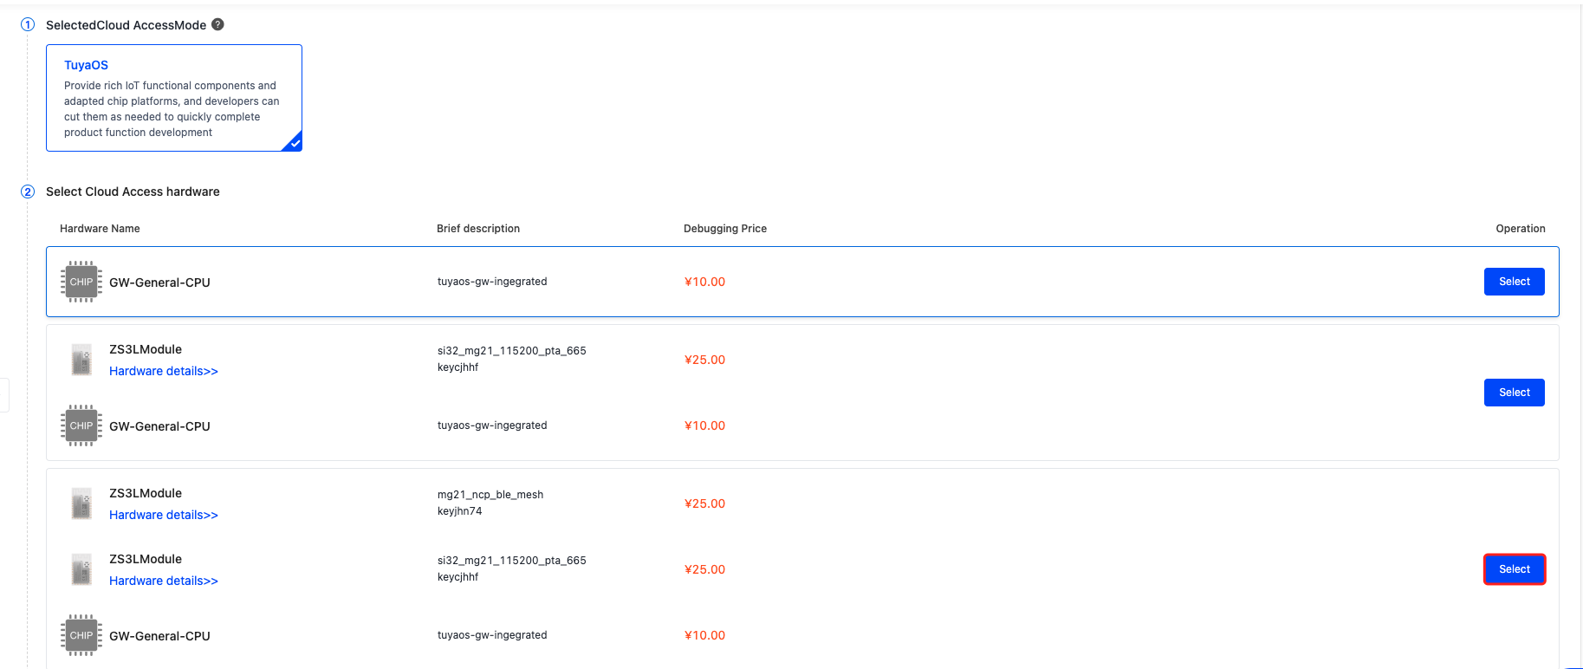
Task: Click the module thumbnail beside mg21_ncp_ble_mesh
Action: (x=81, y=503)
